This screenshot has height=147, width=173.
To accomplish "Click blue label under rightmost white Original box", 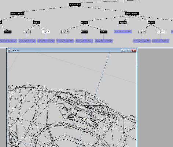I will 161,41.
